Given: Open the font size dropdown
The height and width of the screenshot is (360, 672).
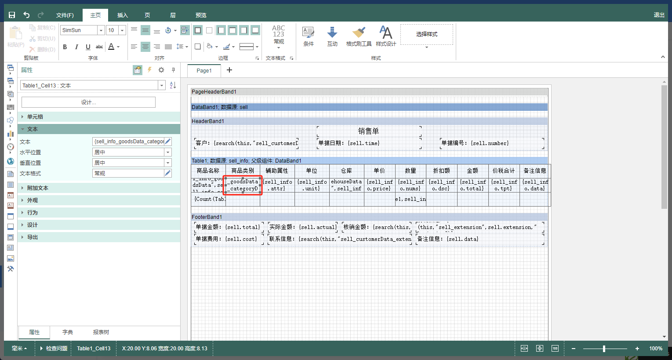Looking at the screenshot, I should click(x=122, y=30).
